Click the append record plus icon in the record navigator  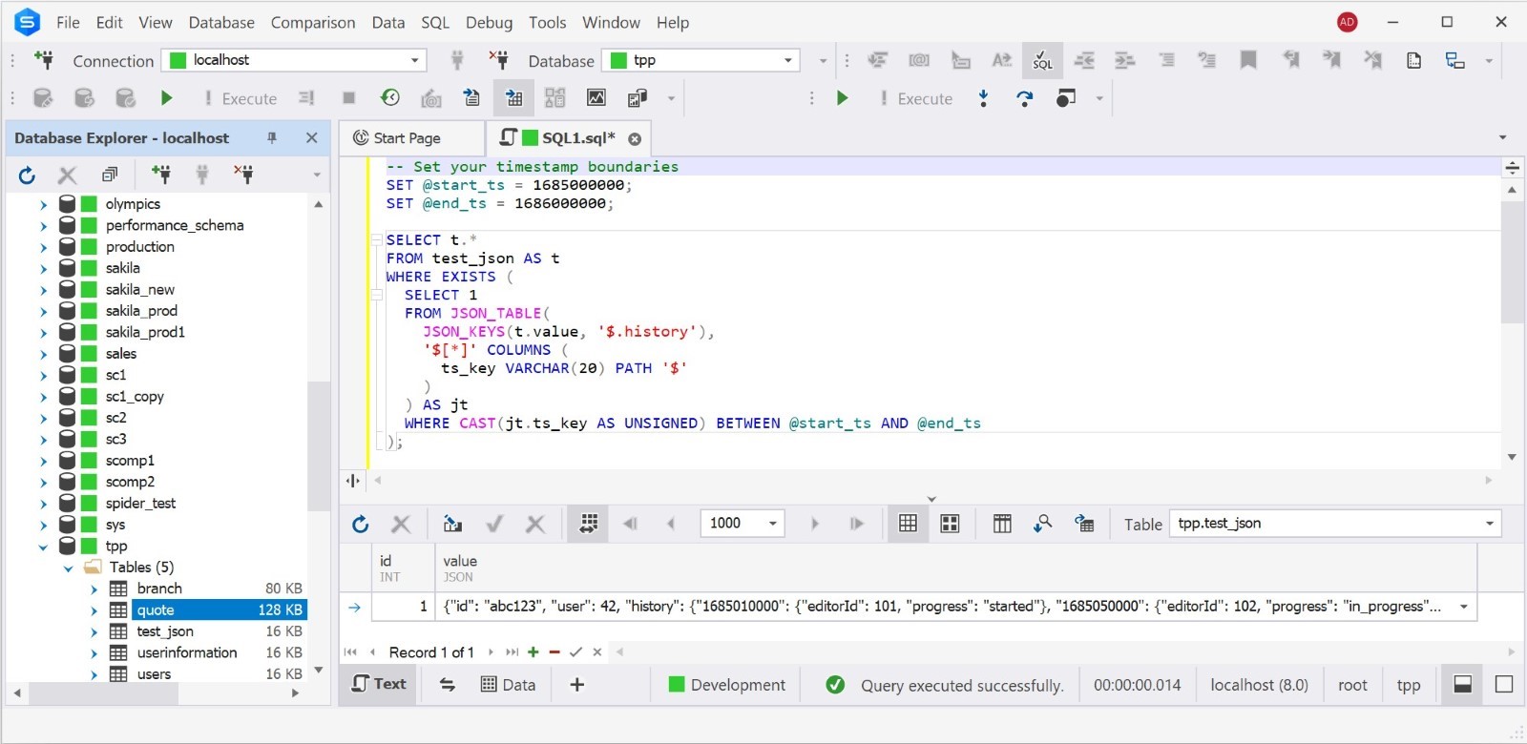533,652
